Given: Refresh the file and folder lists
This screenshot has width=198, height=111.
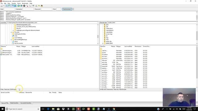Looking at the screenshot, I should click(19, 6).
